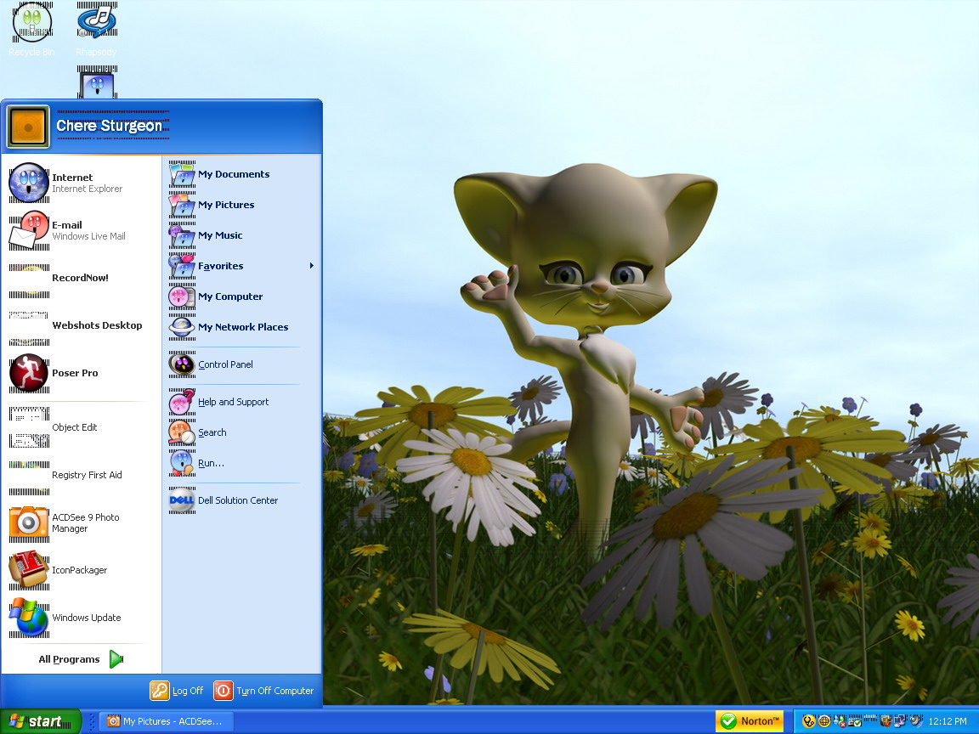This screenshot has width=979, height=734.
Task: Click the Log Off button
Action: [177, 691]
